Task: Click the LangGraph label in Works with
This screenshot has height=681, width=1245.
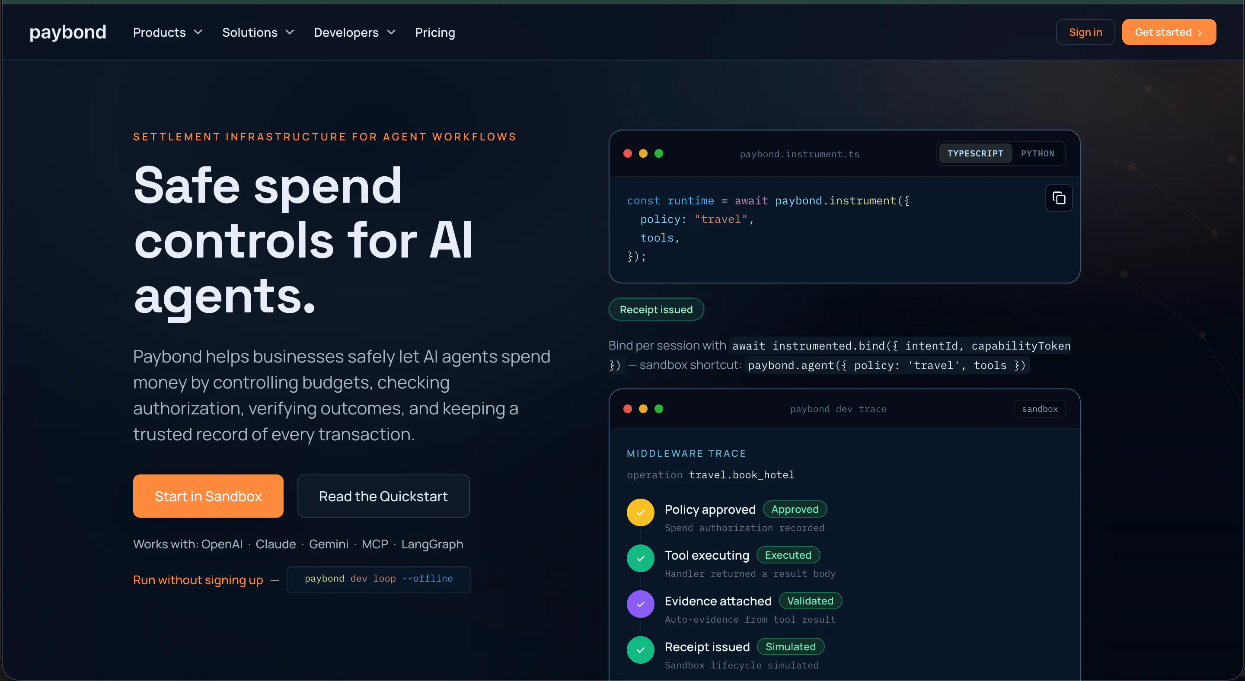Action: (432, 544)
